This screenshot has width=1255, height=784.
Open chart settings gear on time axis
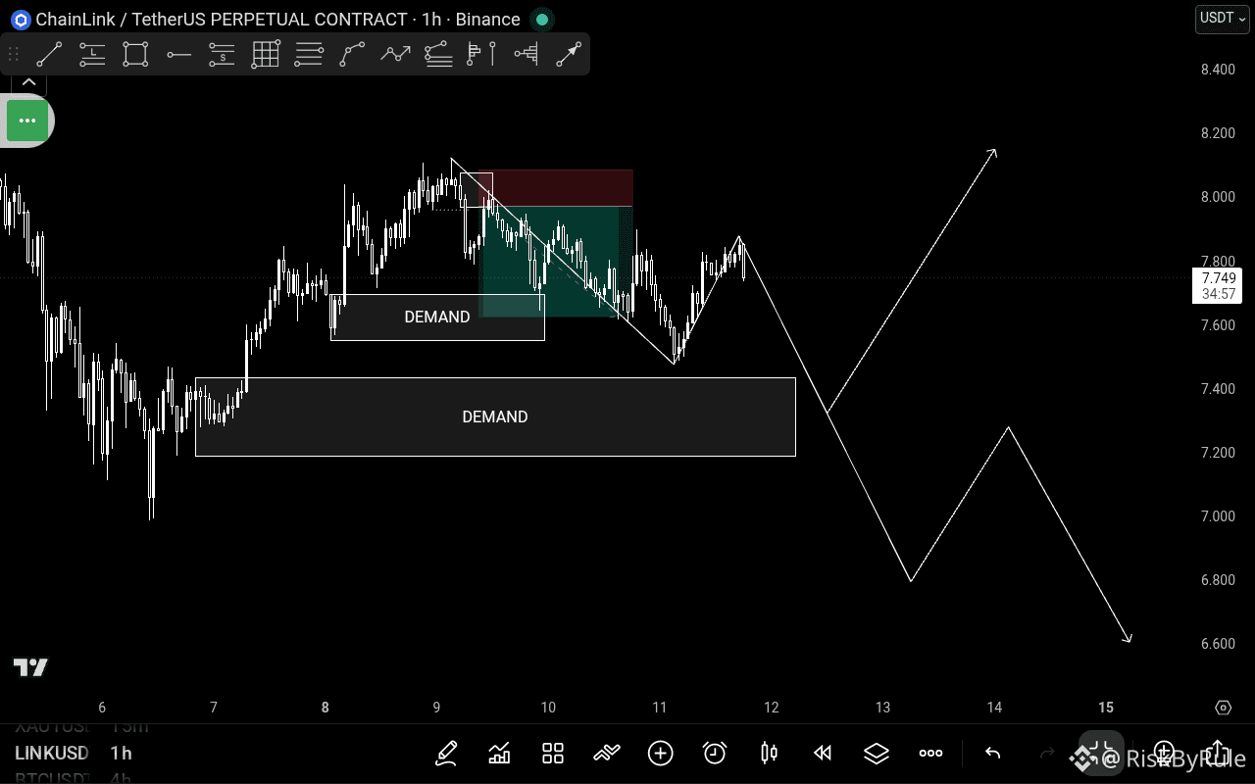pyautogui.click(x=1223, y=708)
